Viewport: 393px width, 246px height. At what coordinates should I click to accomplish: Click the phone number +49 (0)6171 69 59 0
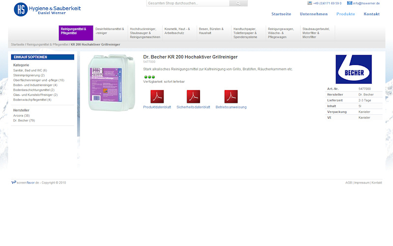(x=327, y=3)
